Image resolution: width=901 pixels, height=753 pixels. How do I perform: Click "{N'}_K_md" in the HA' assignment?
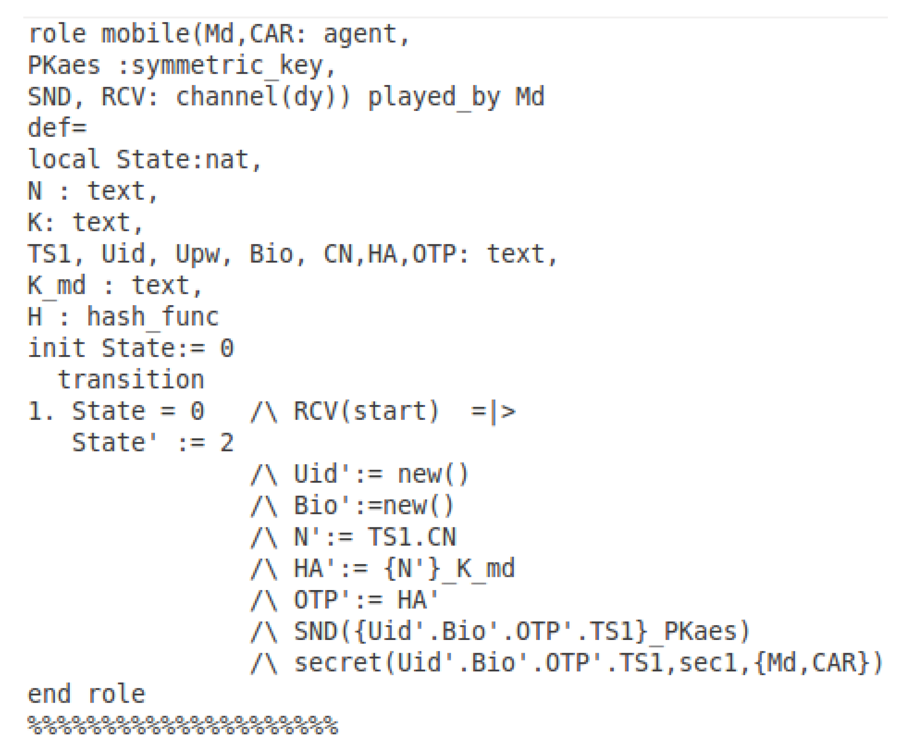point(449,568)
